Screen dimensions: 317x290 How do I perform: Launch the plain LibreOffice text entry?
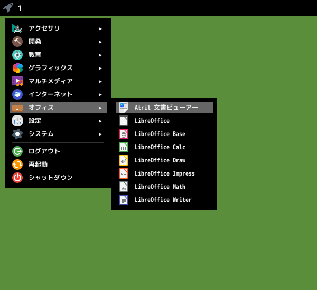[x=152, y=121]
